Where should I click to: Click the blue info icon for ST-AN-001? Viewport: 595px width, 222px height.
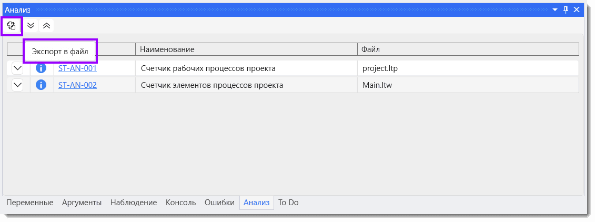pyautogui.click(x=41, y=68)
